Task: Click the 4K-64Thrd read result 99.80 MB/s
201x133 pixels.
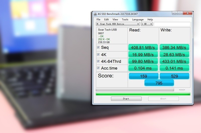Action: pos(143,61)
